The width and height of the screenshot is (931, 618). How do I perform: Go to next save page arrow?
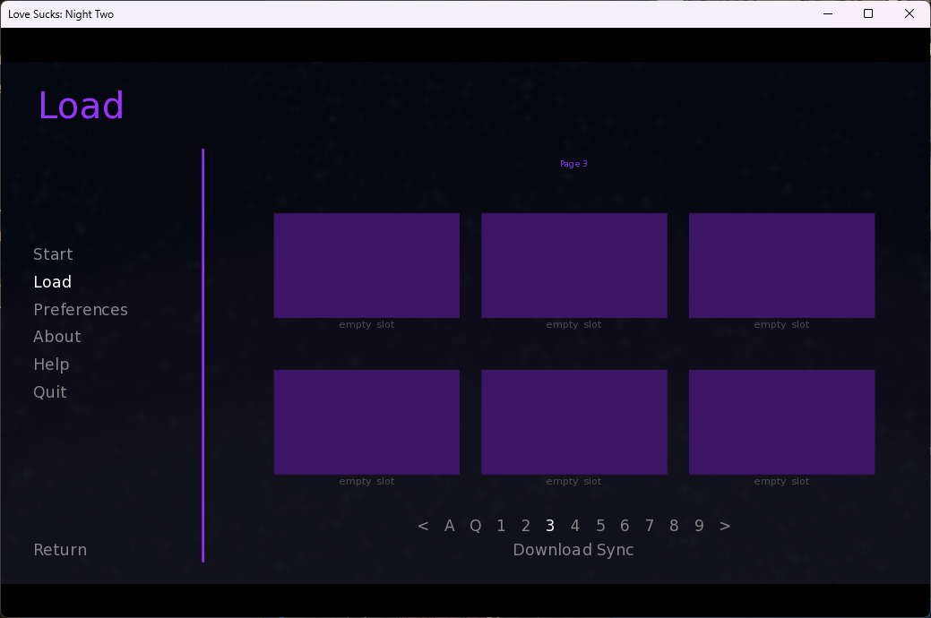(x=725, y=526)
